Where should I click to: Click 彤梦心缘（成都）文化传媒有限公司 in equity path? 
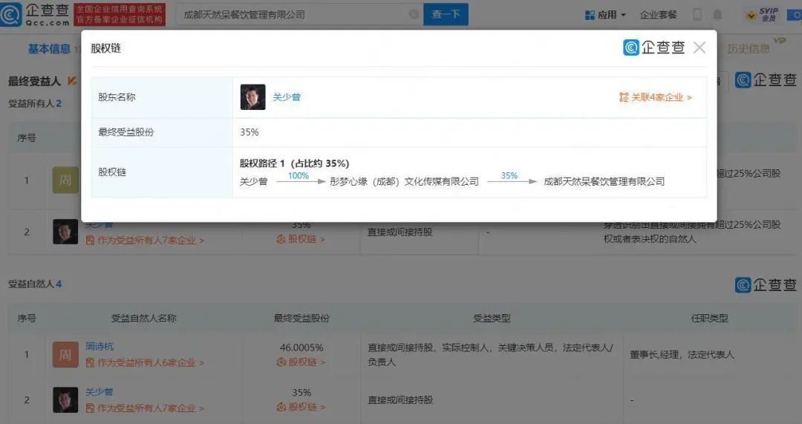(404, 182)
